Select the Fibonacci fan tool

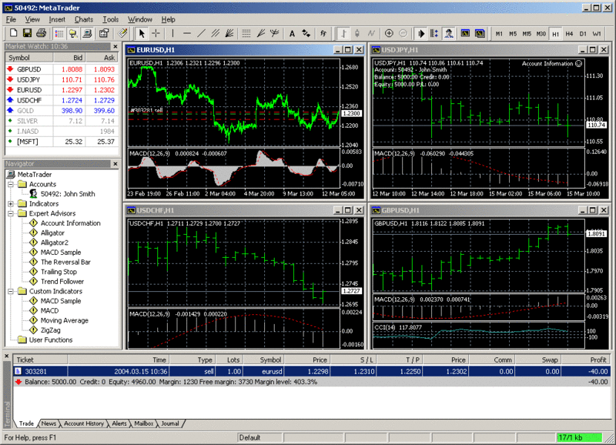(x=260, y=33)
